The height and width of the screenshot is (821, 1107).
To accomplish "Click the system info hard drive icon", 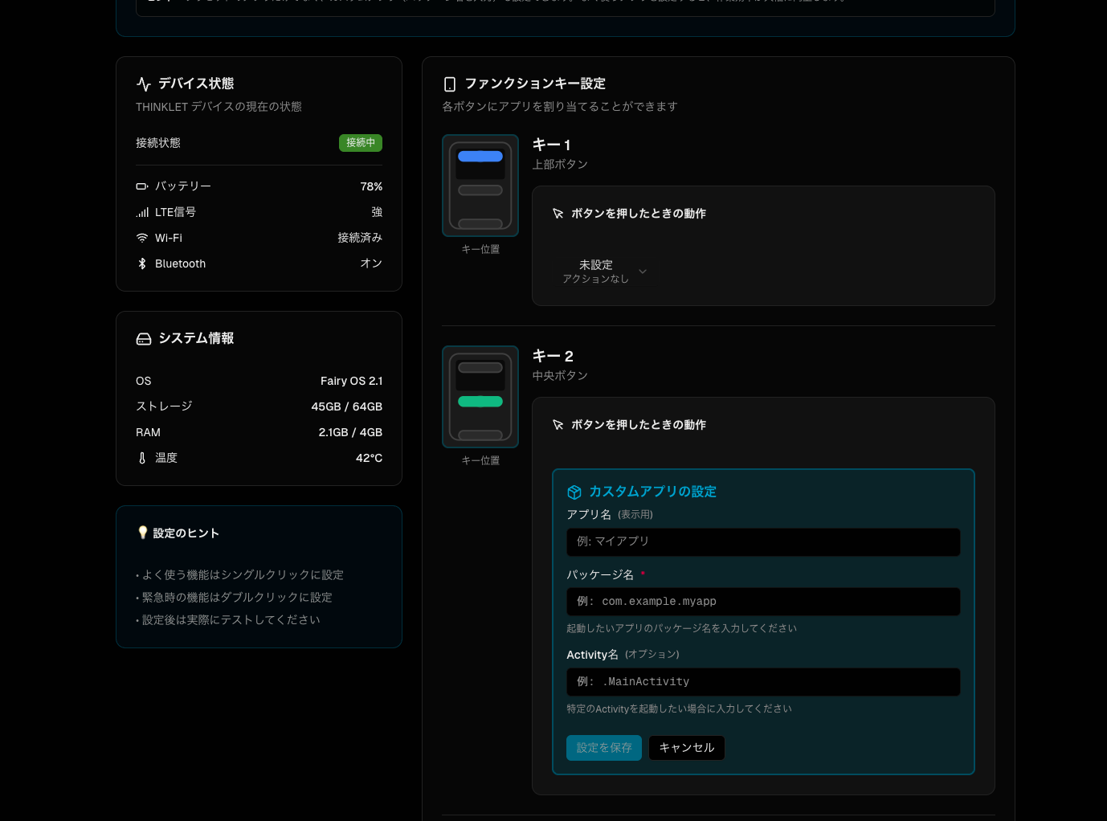I will tap(144, 339).
